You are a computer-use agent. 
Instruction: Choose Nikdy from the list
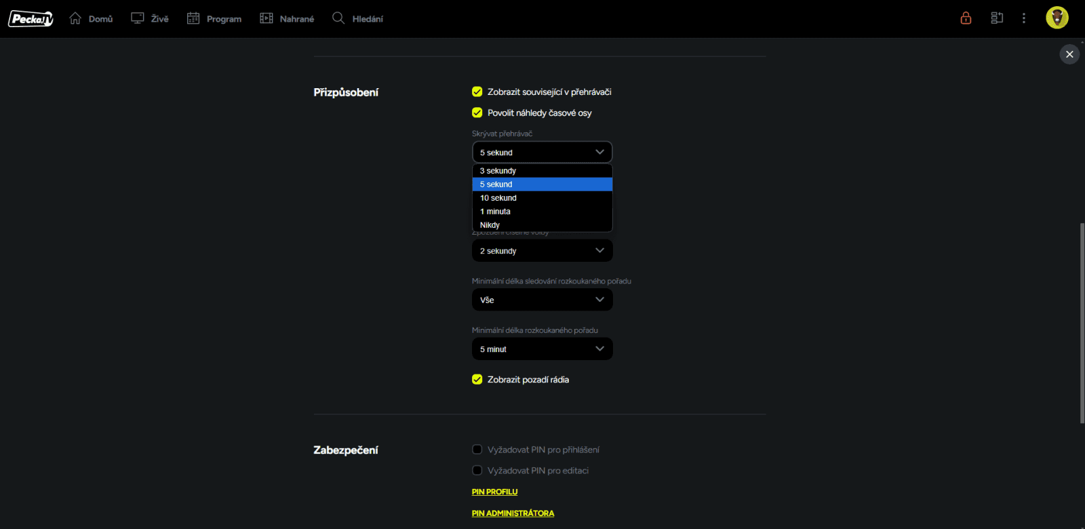coord(542,225)
